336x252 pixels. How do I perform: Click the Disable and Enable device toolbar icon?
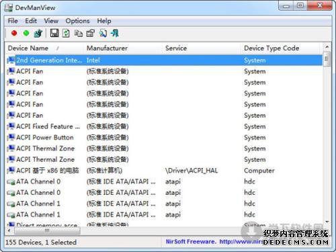(x=38, y=34)
